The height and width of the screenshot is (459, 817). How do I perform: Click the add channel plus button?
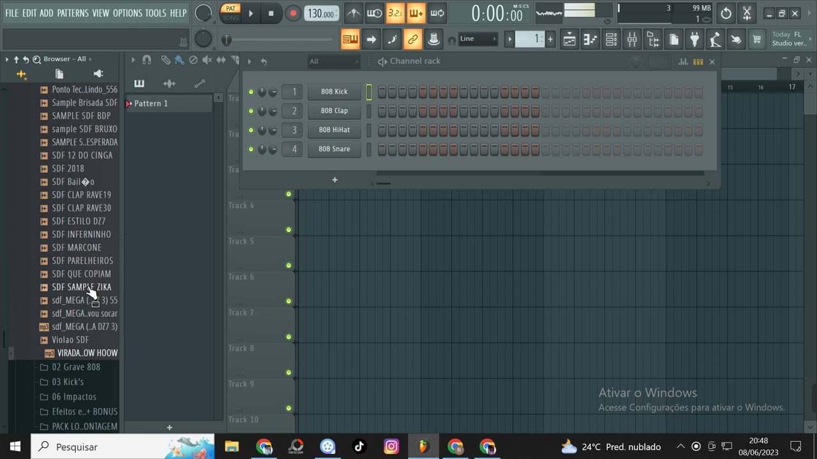[x=334, y=180]
